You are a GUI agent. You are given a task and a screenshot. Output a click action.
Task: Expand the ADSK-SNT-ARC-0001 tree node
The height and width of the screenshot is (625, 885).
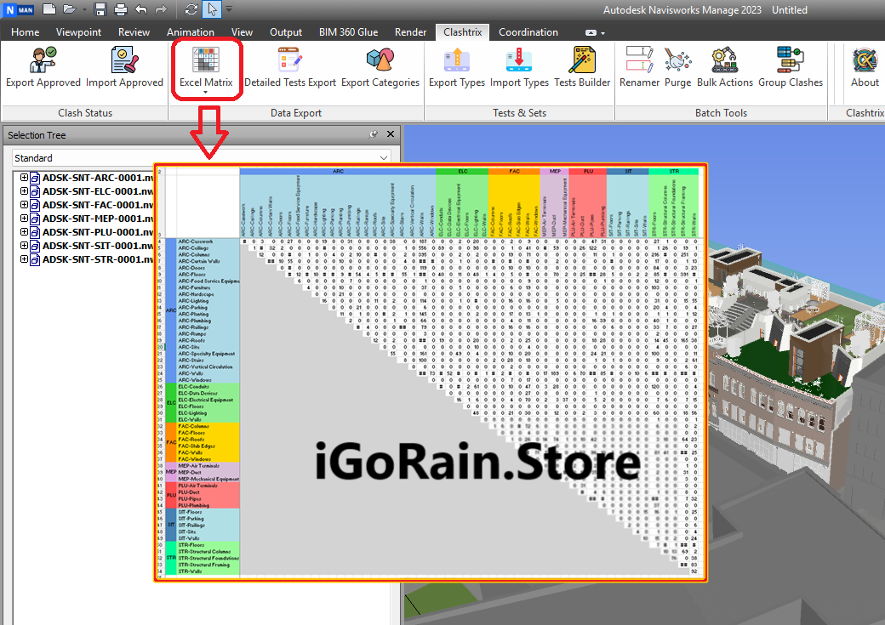24,178
